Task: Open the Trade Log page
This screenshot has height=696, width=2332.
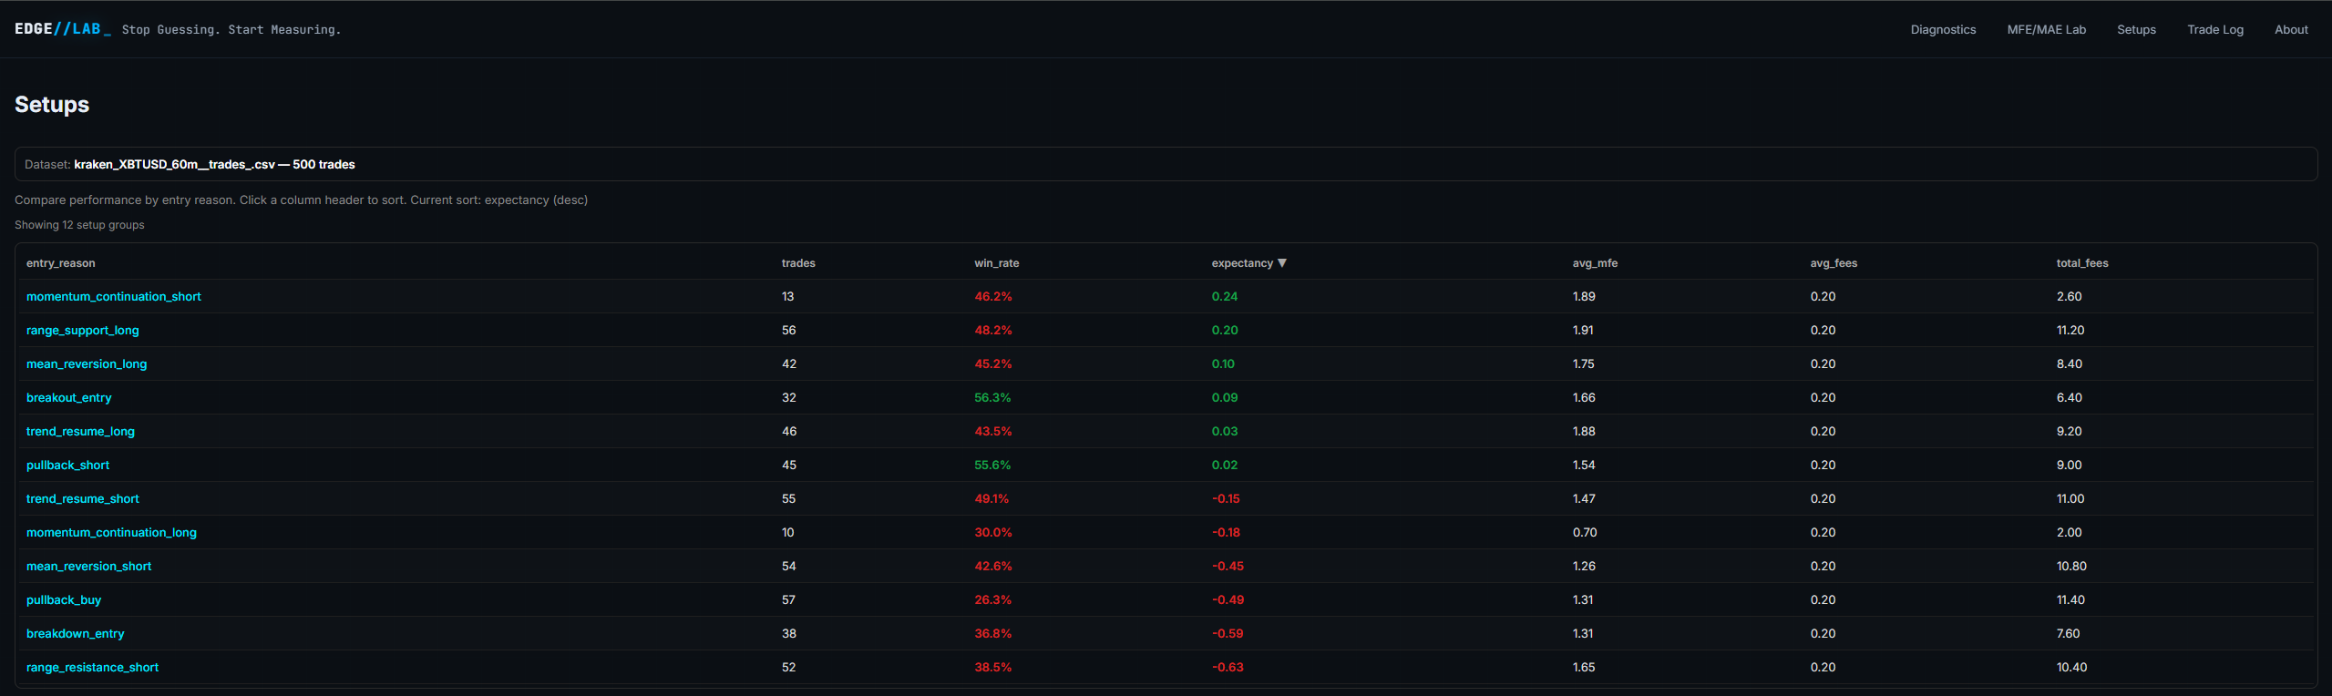Action: [x=2214, y=29]
